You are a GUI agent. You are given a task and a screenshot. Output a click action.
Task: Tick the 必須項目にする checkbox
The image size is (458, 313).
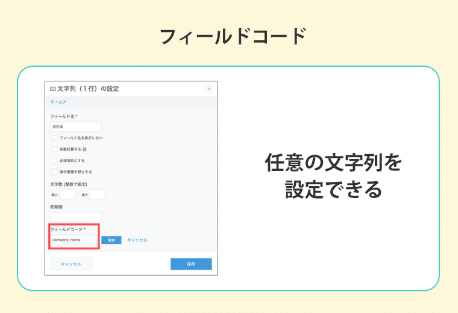click(x=55, y=161)
